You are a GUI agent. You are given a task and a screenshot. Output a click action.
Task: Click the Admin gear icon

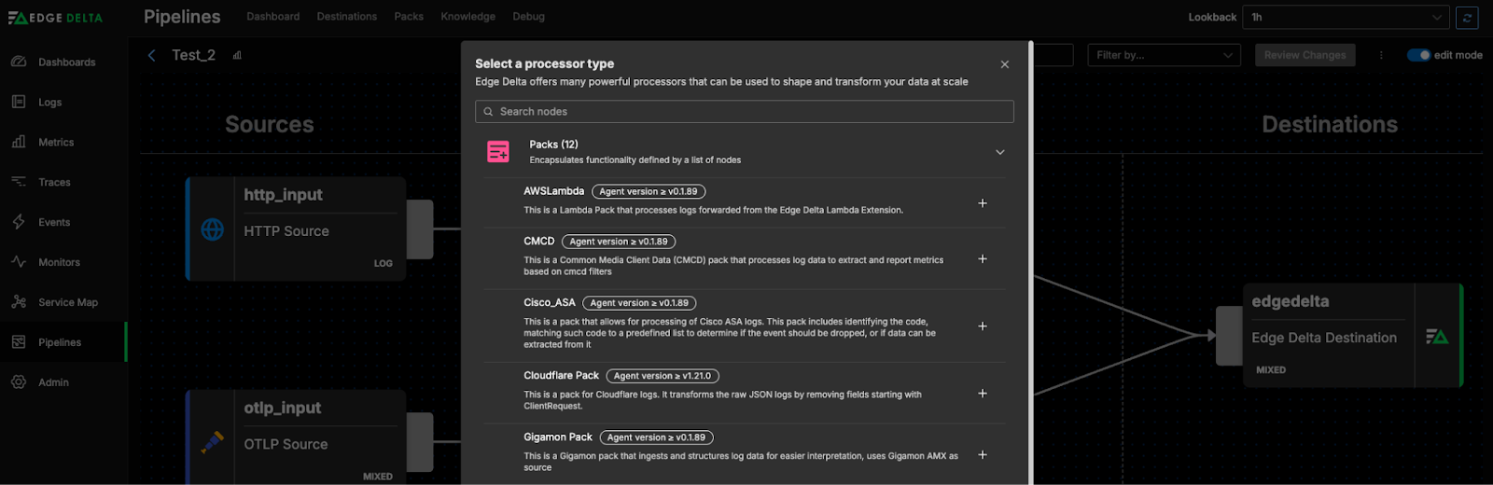(19, 382)
